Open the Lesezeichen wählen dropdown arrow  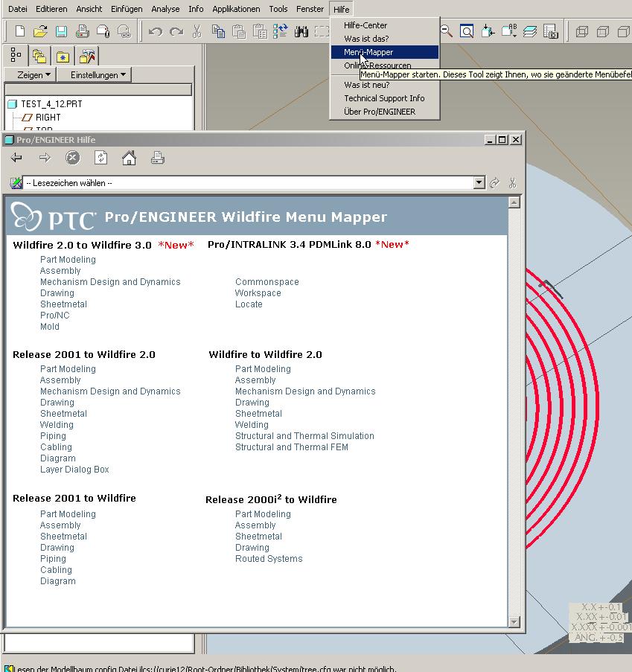(x=479, y=182)
